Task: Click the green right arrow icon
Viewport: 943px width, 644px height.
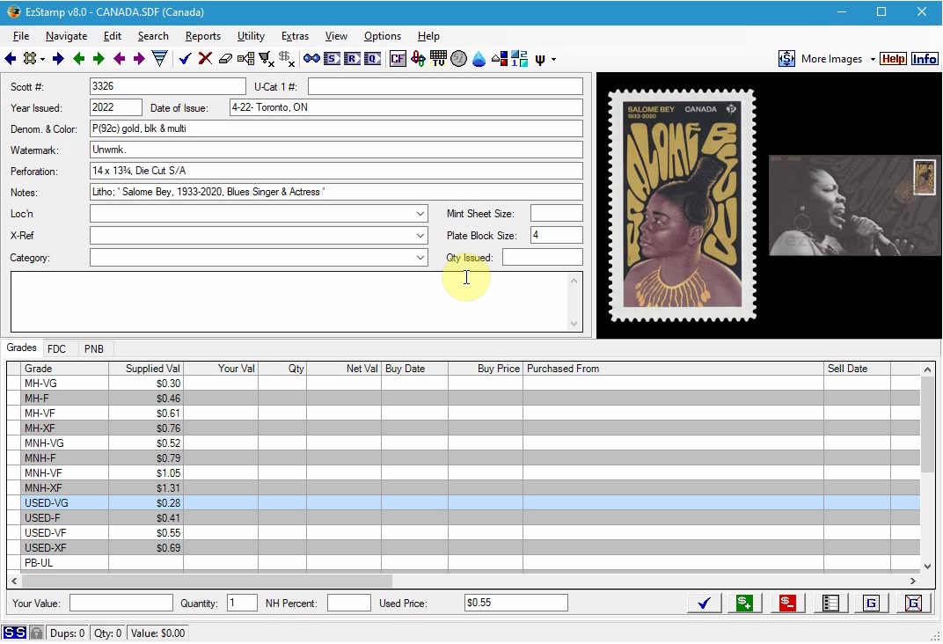Action: coord(99,59)
